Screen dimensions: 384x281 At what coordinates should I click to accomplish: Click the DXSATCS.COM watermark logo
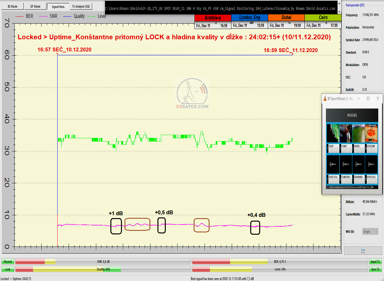click(192, 94)
